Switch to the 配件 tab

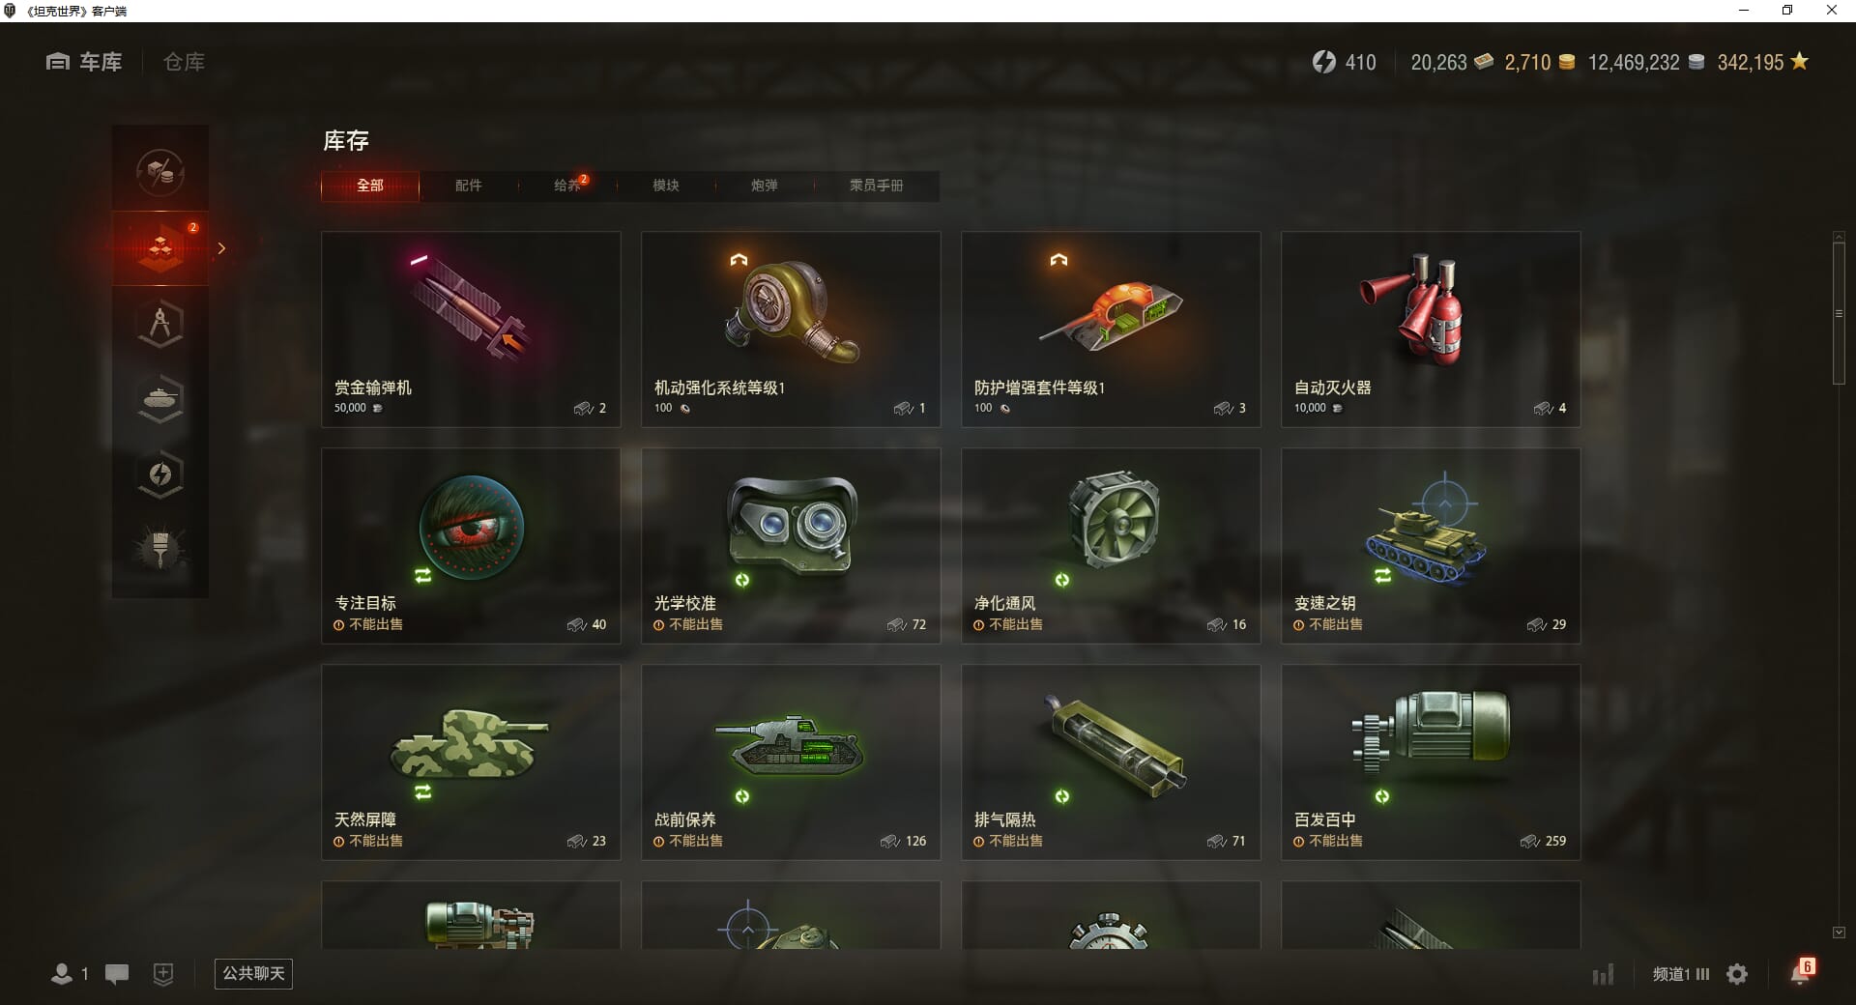point(469,186)
